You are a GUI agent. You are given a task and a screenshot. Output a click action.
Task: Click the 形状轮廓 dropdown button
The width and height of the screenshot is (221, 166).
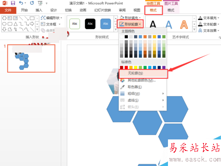click(130, 24)
